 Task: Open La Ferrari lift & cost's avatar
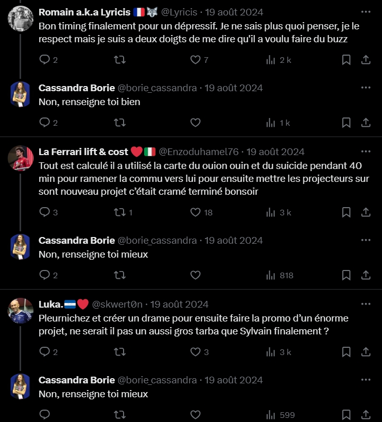coord(21,158)
